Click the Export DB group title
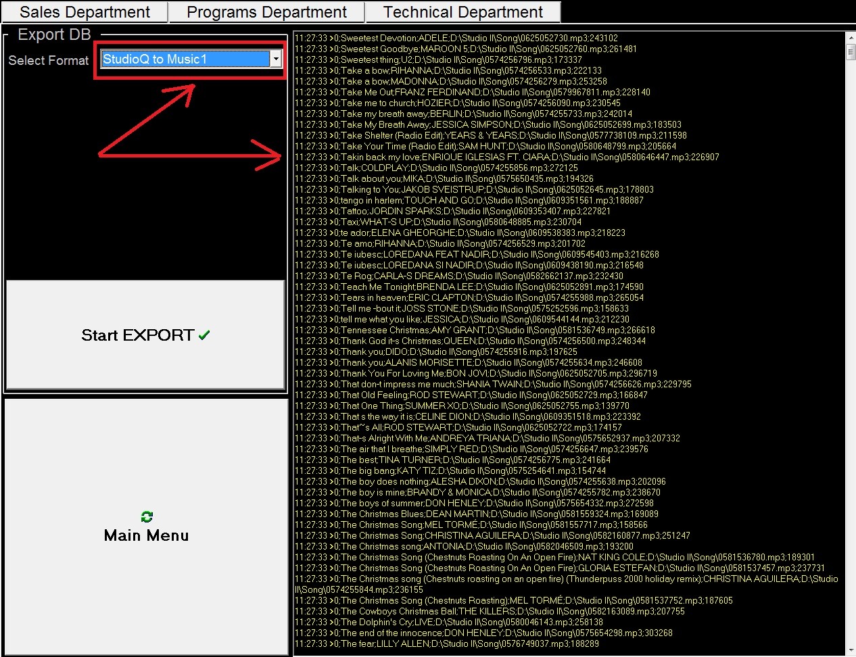 (x=54, y=34)
